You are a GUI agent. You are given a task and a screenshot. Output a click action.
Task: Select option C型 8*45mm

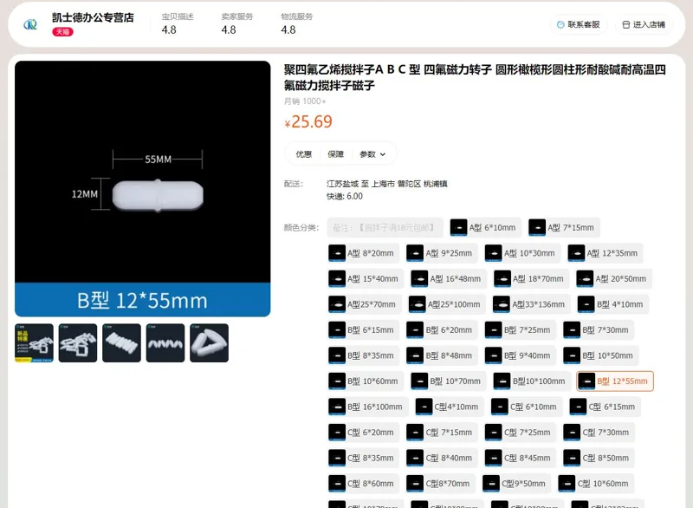tap(521, 458)
